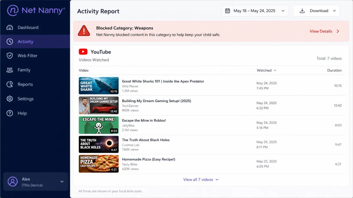Click the Duration column header
The image size is (353, 198).
click(x=334, y=70)
